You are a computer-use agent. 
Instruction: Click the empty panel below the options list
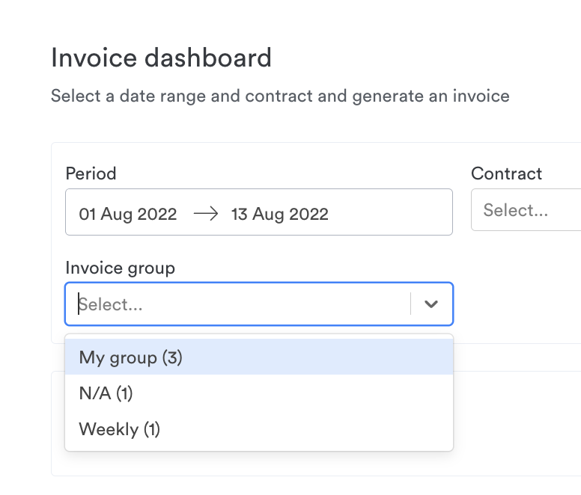pyautogui.click(x=316, y=464)
